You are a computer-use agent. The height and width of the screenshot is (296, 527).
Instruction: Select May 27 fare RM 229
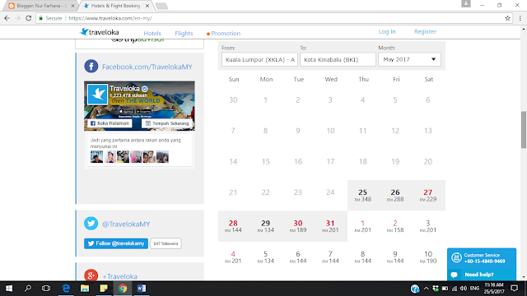(x=428, y=196)
